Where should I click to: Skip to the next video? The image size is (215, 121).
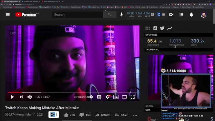tap(21, 97)
